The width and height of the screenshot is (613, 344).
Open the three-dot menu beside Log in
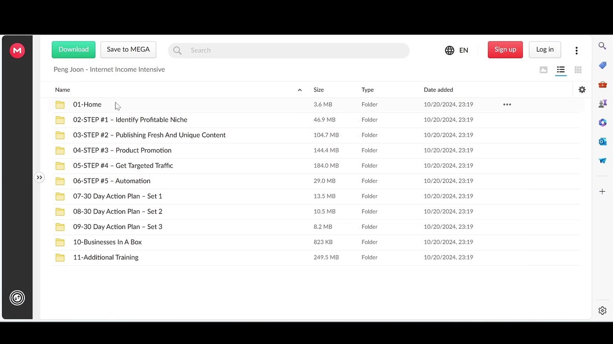[x=577, y=50]
